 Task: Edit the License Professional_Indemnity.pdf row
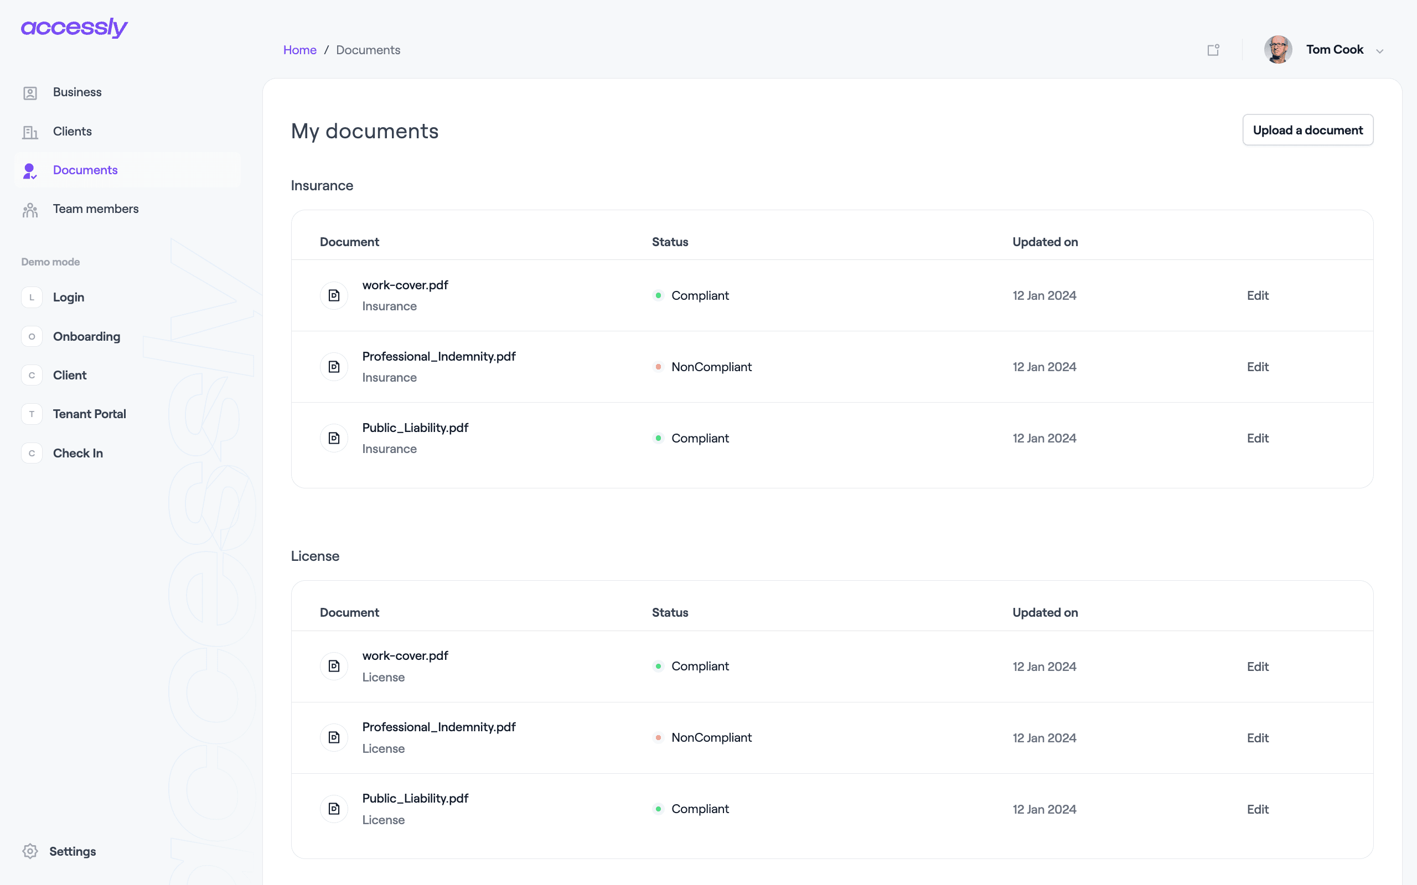click(1257, 738)
